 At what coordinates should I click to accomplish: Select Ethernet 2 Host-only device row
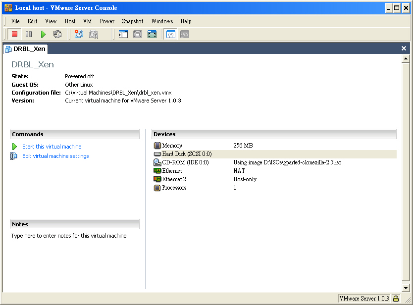click(274, 179)
